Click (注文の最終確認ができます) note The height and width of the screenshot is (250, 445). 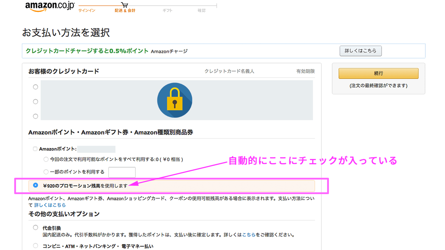[x=378, y=86]
